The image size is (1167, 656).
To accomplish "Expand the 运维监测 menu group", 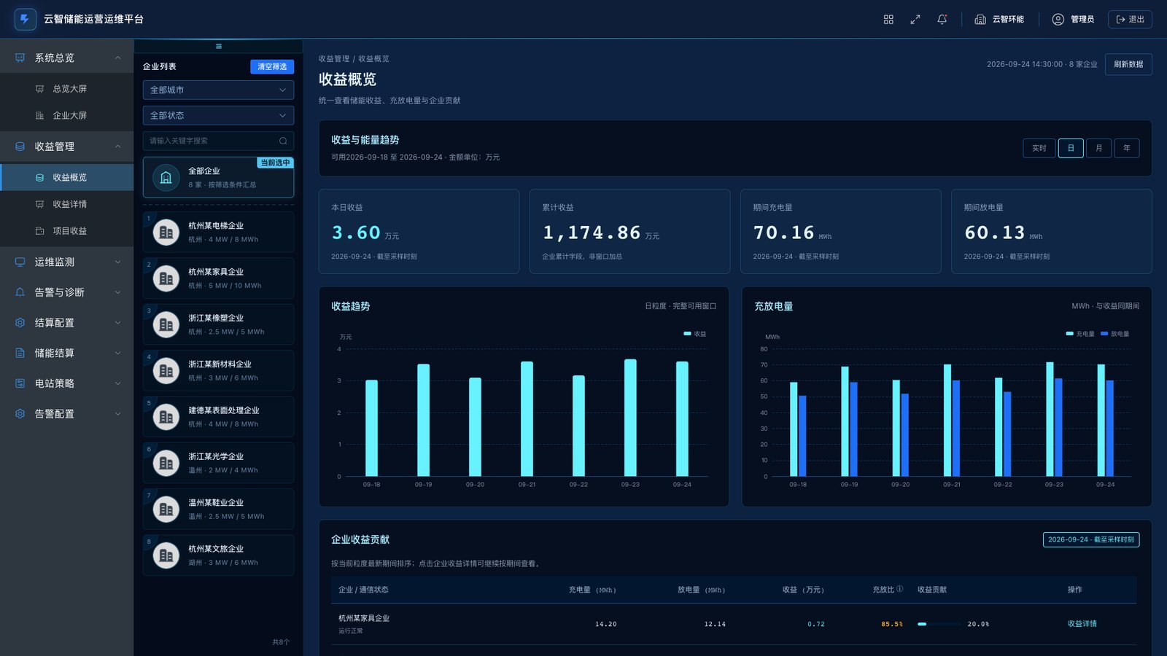I will (67, 262).
